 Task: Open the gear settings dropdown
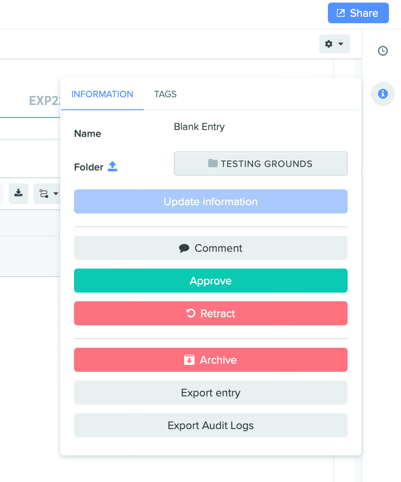coord(334,44)
